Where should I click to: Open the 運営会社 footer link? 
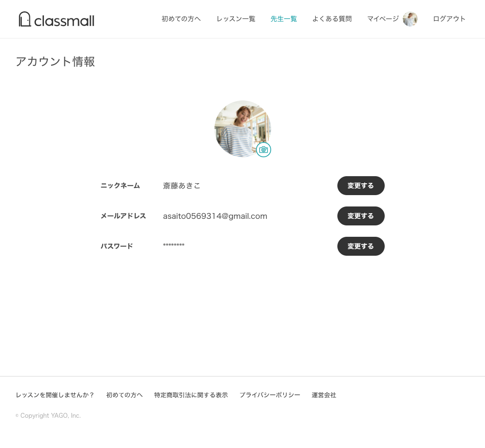click(x=324, y=395)
